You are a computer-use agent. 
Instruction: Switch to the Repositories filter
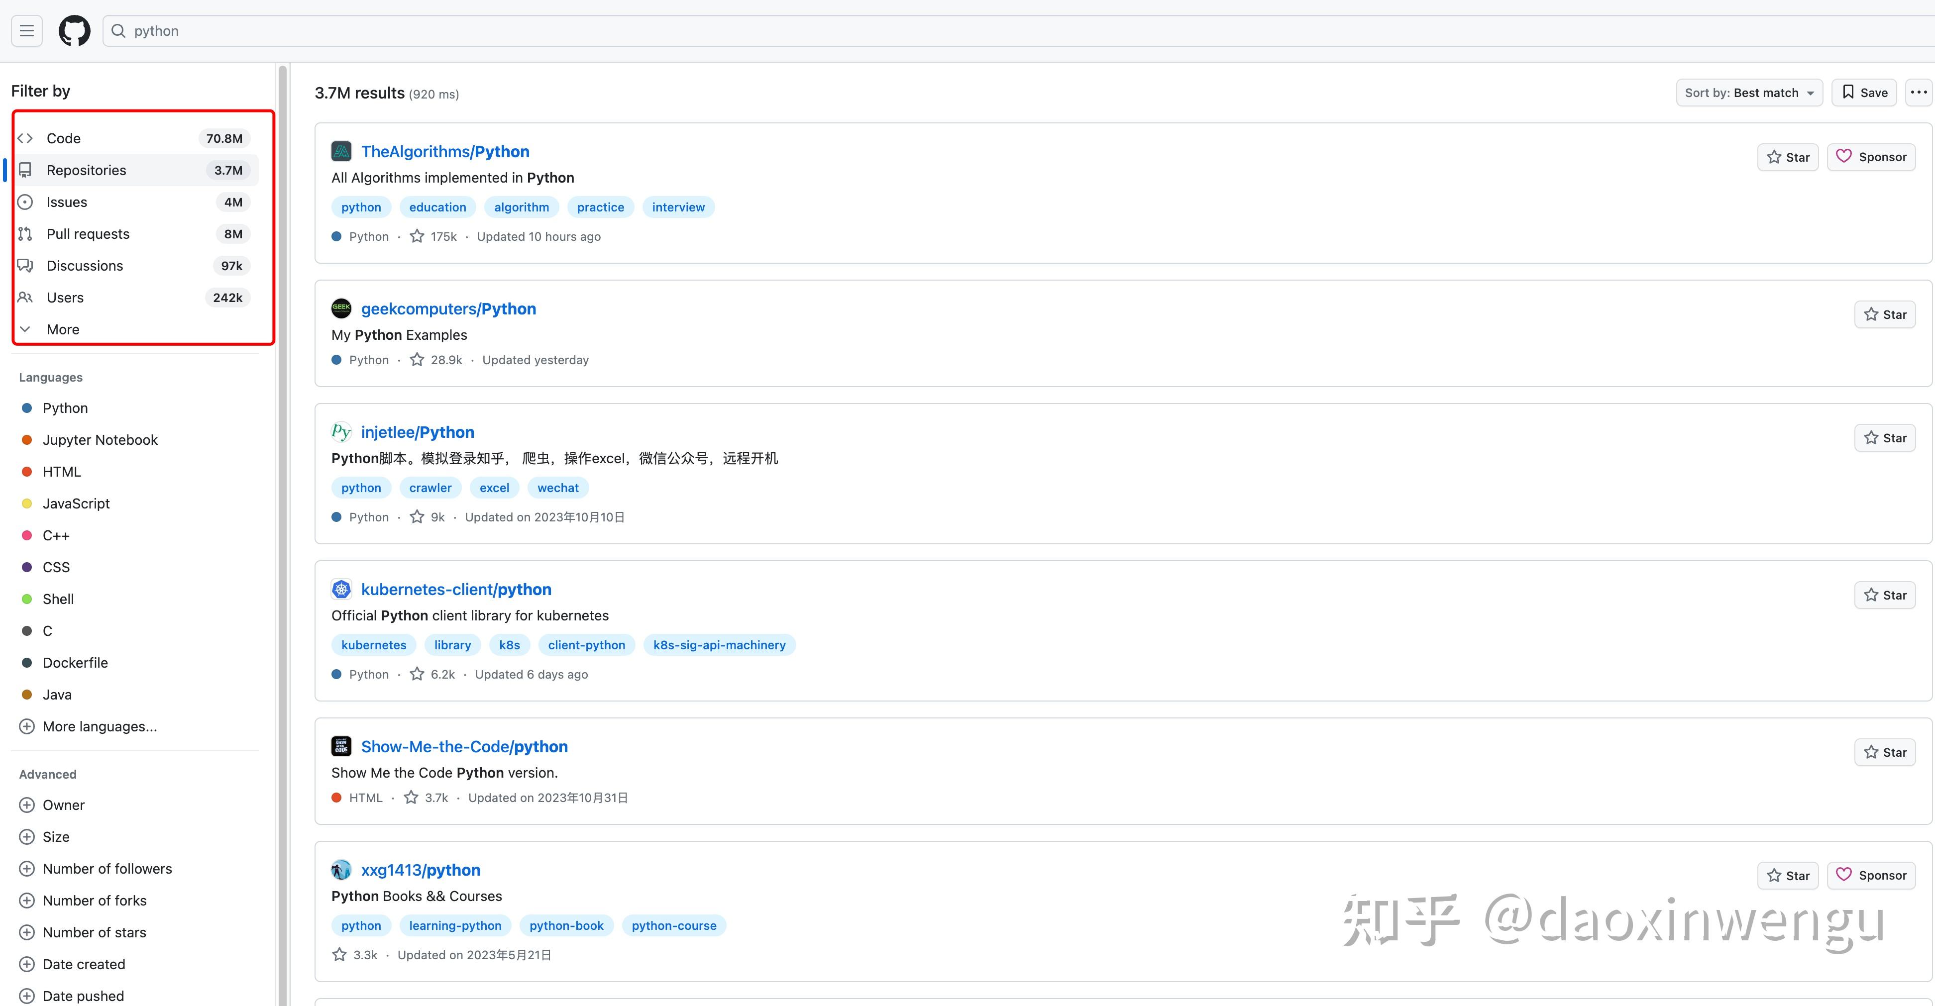point(86,170)
